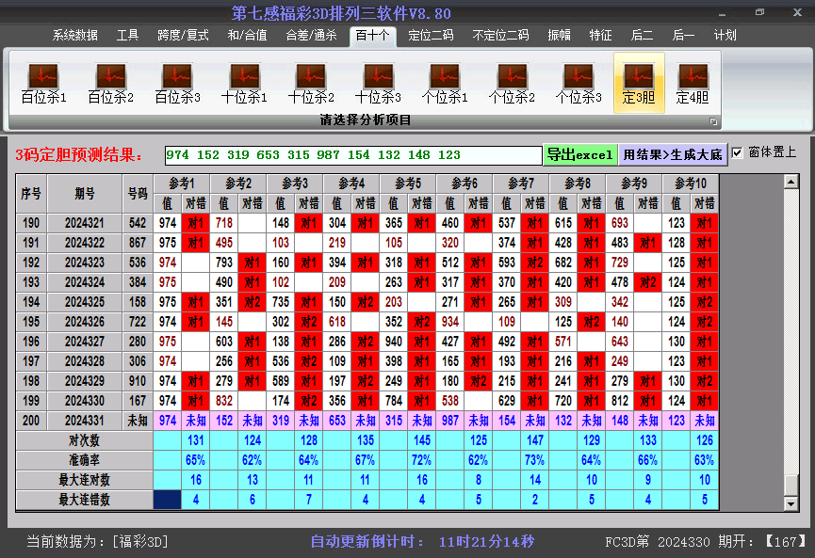Open the 工具 menu
The image size is (815, 558).
click(x=127, y=36)
